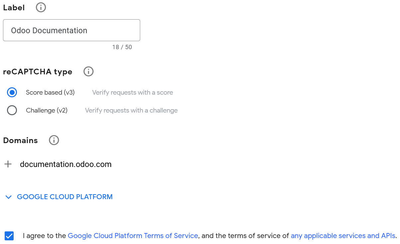Click the Domains info icon

pyautogui.click(x=54, y=140)
